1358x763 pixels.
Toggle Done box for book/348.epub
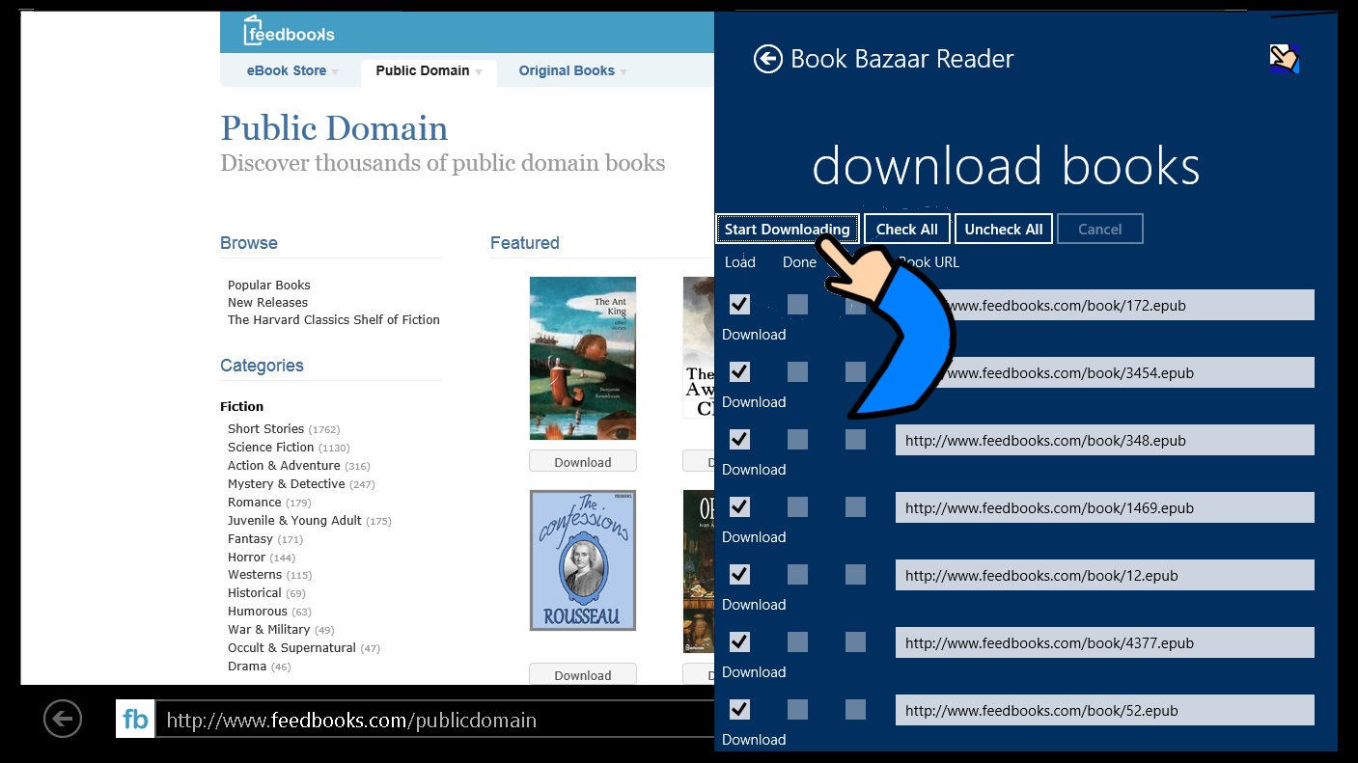coord(797,440)
